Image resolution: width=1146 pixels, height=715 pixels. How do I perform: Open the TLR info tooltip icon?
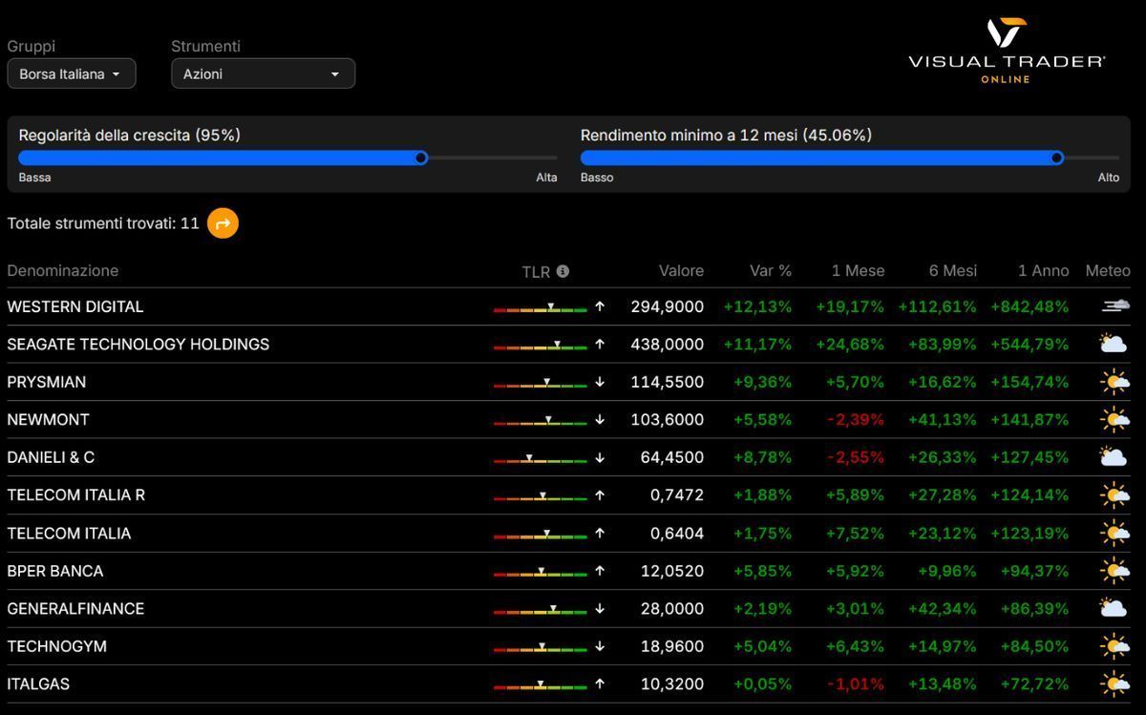[x=562, y=270]
